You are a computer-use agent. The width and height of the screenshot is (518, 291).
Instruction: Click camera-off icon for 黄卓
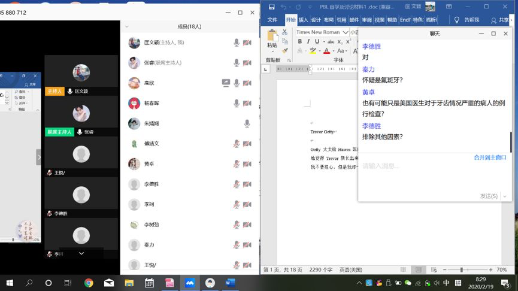click(x=247, y=164)
